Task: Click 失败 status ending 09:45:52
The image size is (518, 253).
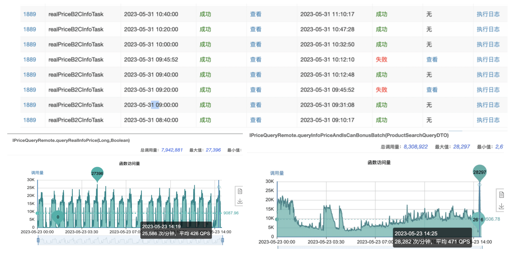Action: click(381, 90)
